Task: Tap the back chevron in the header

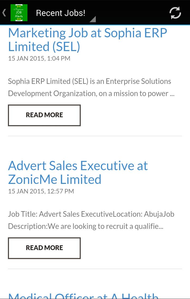Action: coord(4,13)
